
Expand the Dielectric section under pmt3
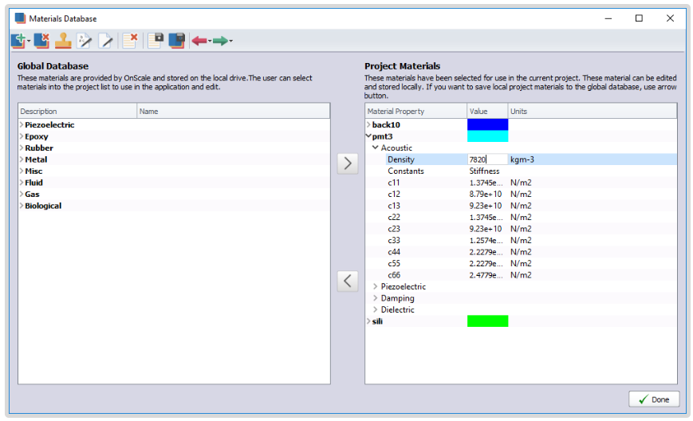[376, 309]
